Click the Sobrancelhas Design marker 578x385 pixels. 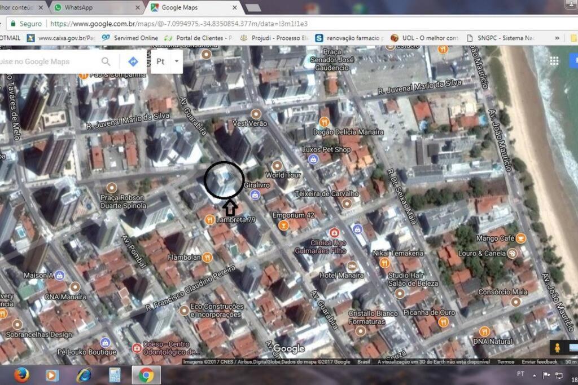(x=17, y=324)
